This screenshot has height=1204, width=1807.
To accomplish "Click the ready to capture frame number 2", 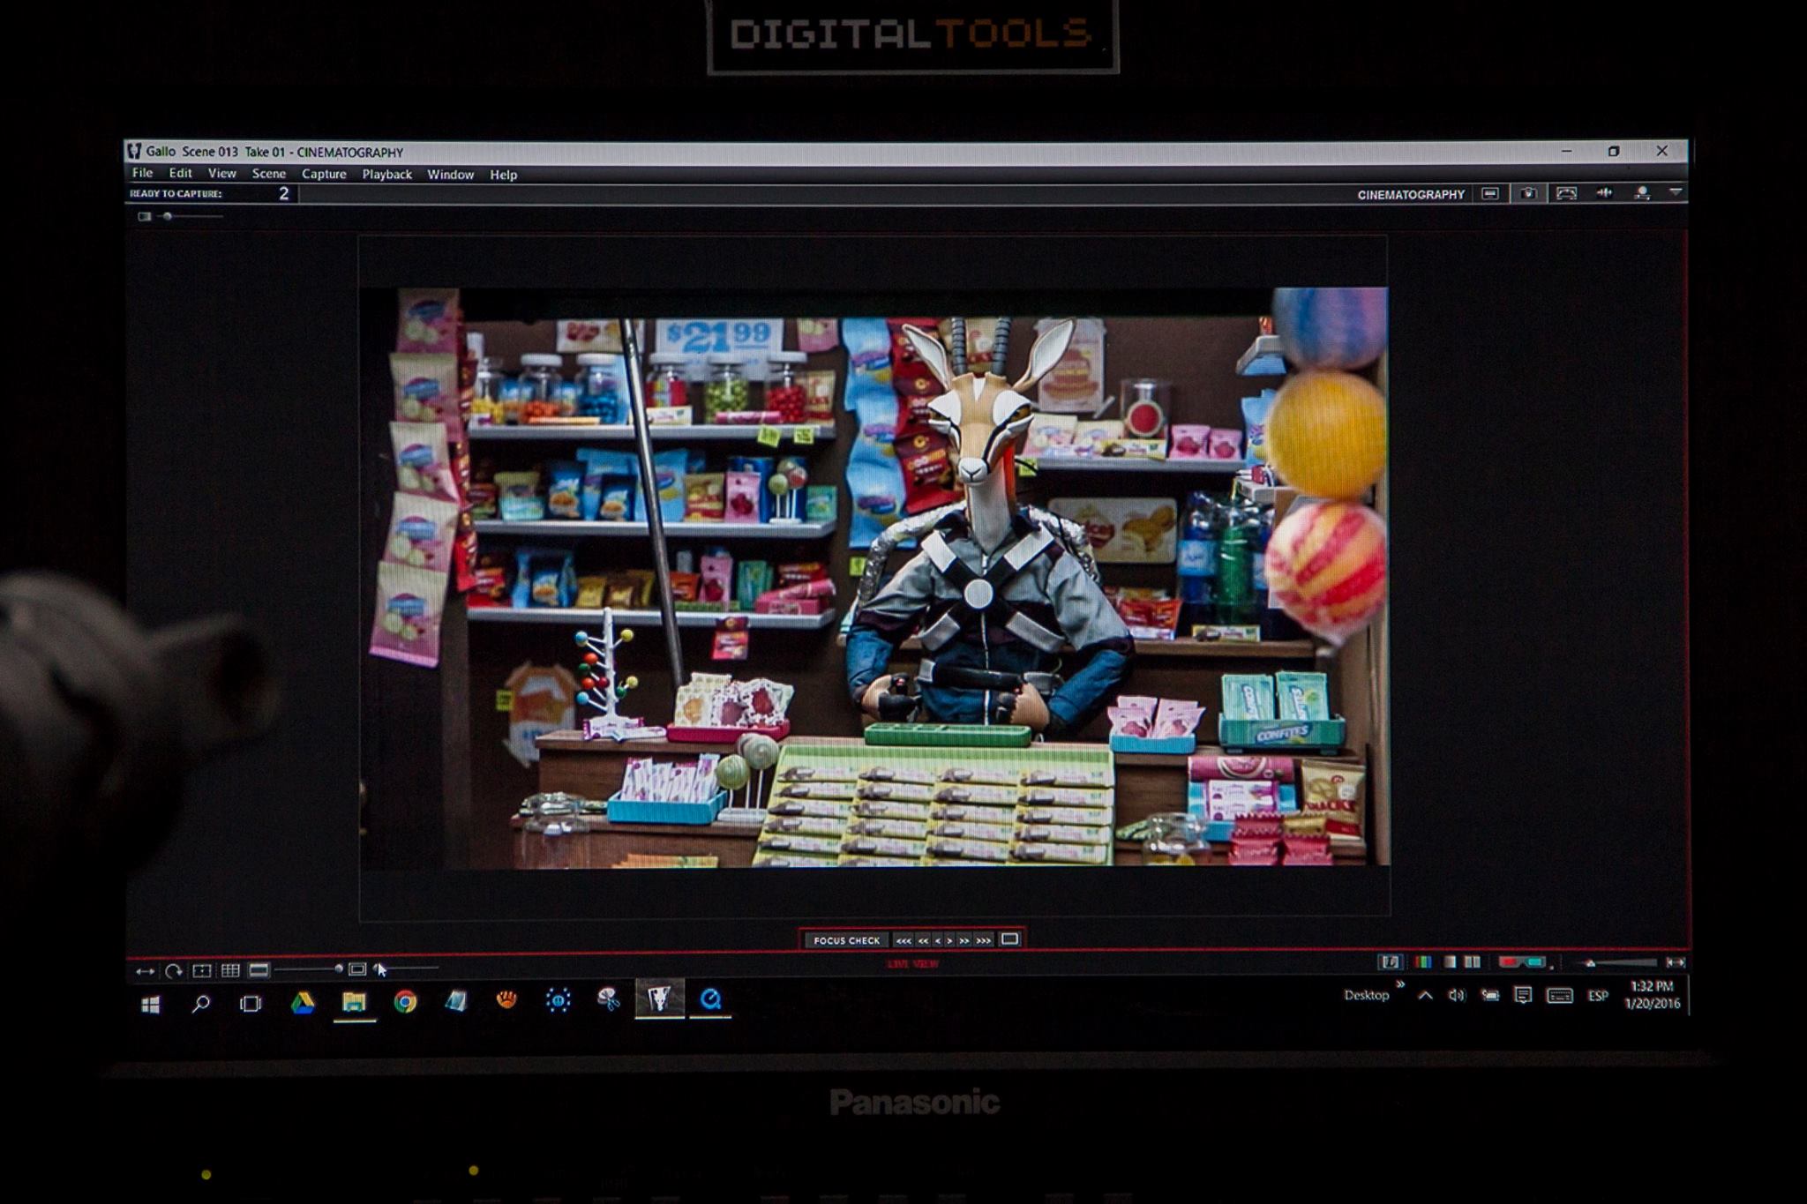I will pos(283,193).
